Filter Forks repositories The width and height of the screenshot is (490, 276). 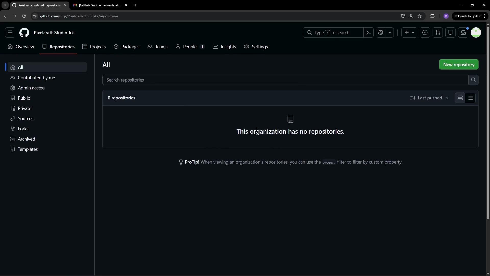[x=47, y=129]
